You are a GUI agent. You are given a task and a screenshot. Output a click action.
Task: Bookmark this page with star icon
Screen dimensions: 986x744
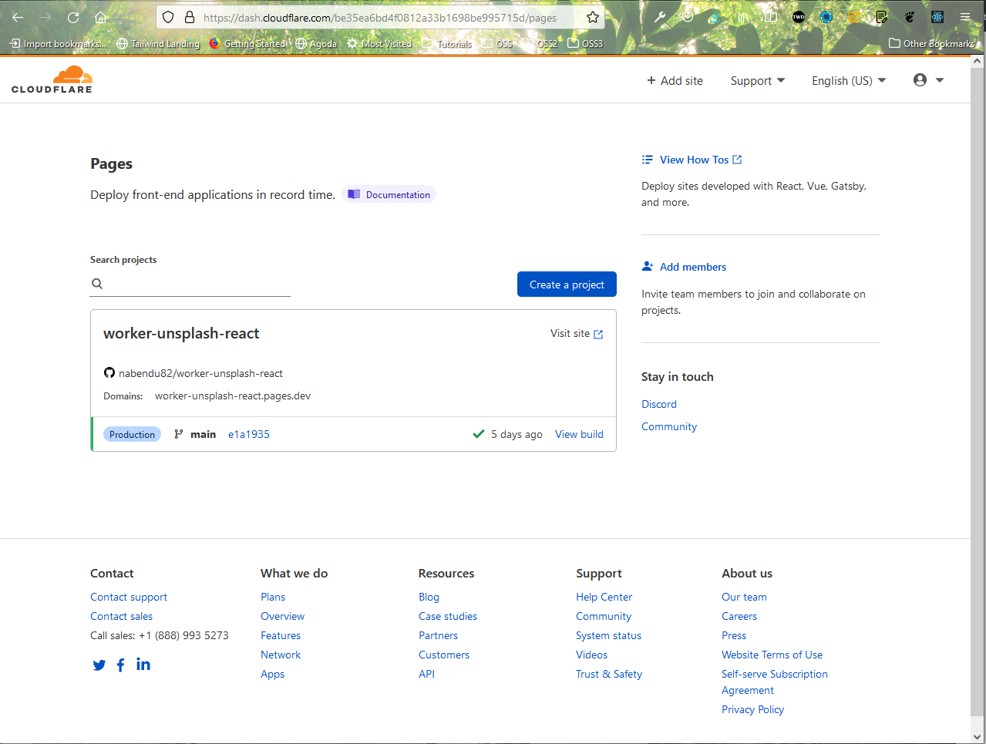(x=593, y=17)
